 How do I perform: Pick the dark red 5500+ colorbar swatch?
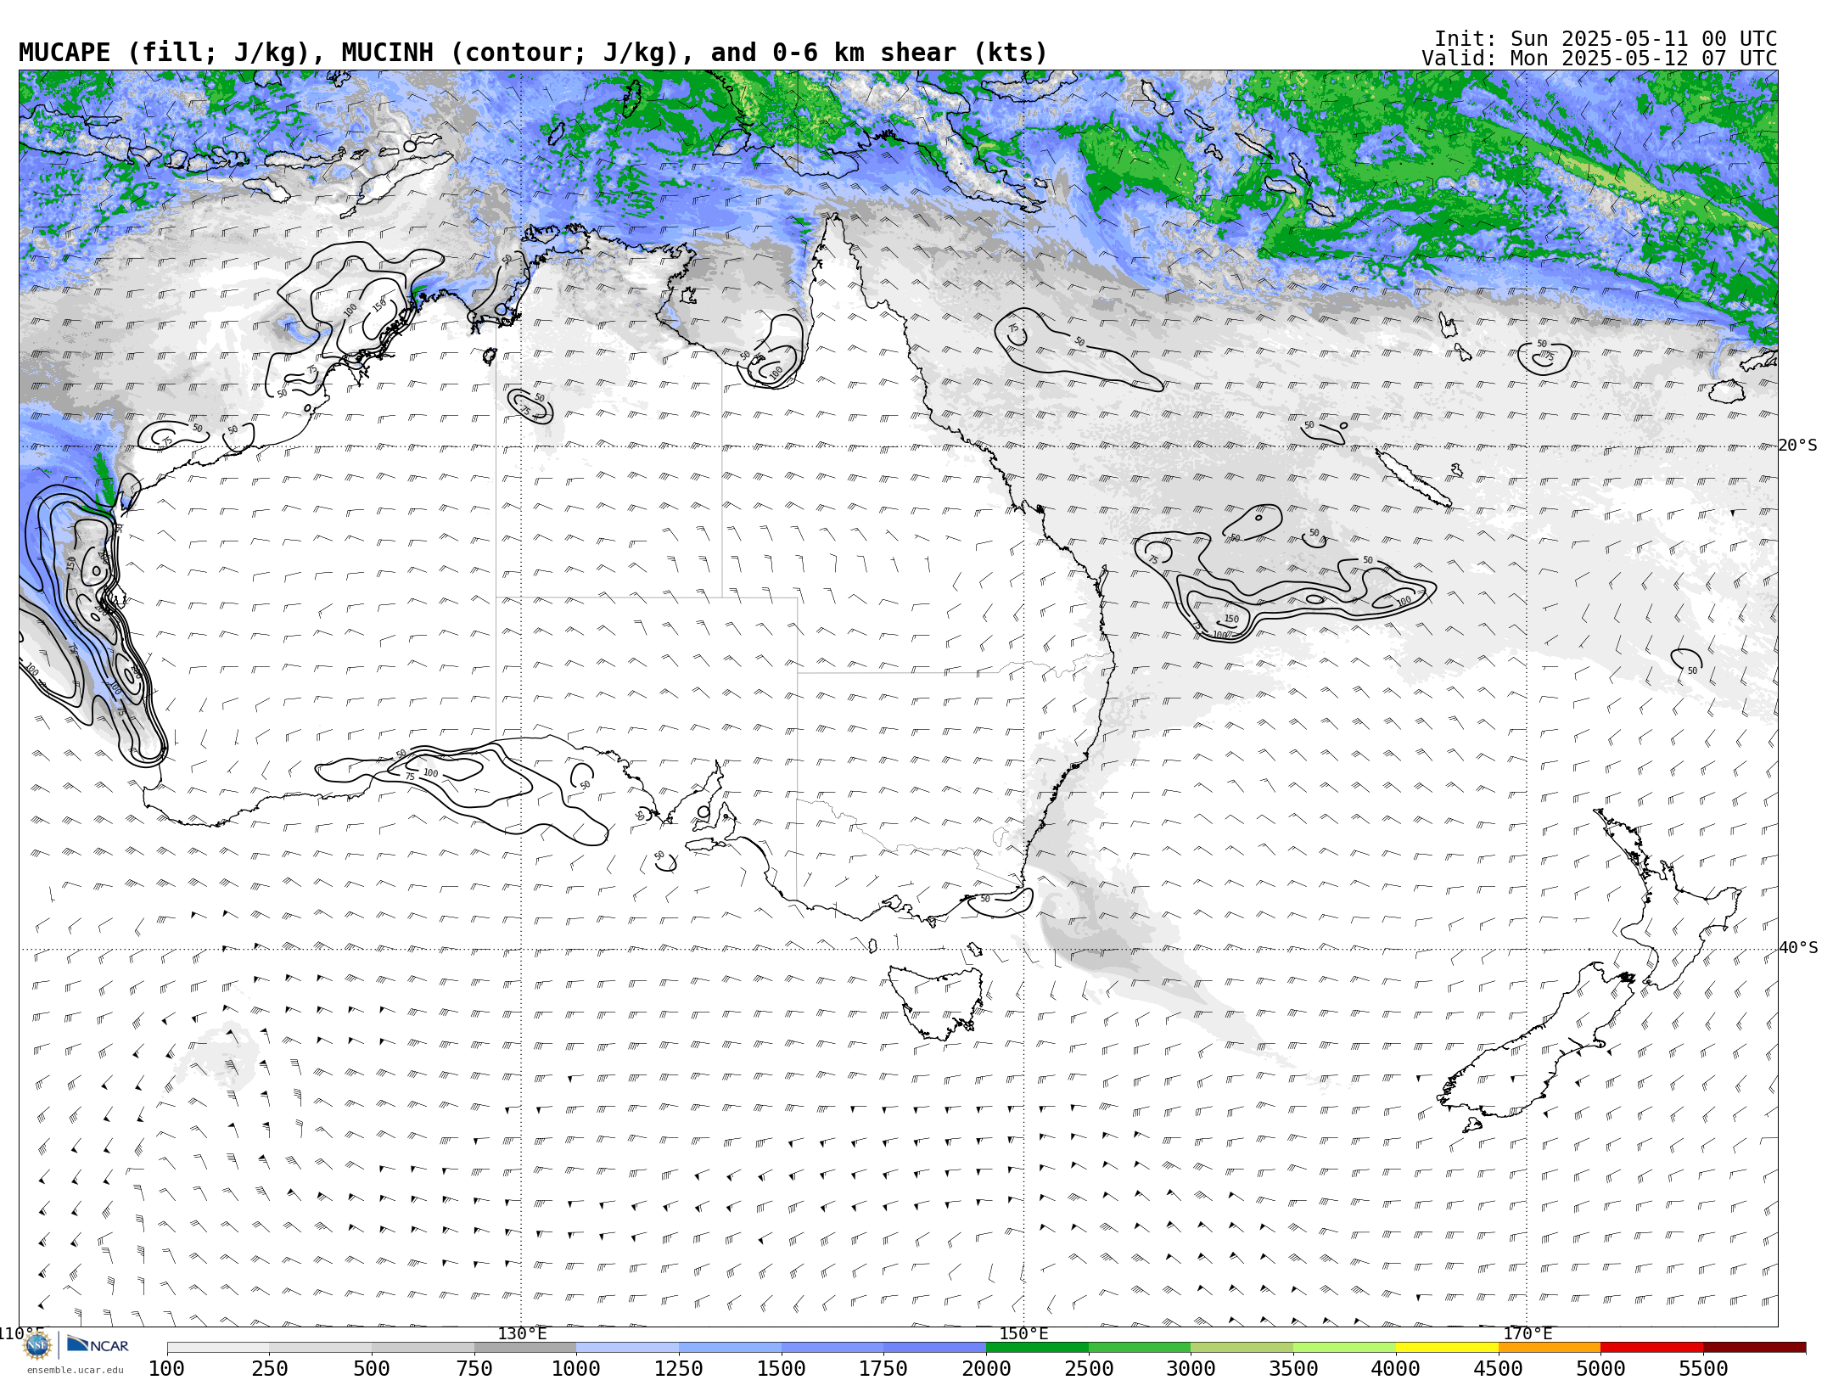point(1754,1348)
